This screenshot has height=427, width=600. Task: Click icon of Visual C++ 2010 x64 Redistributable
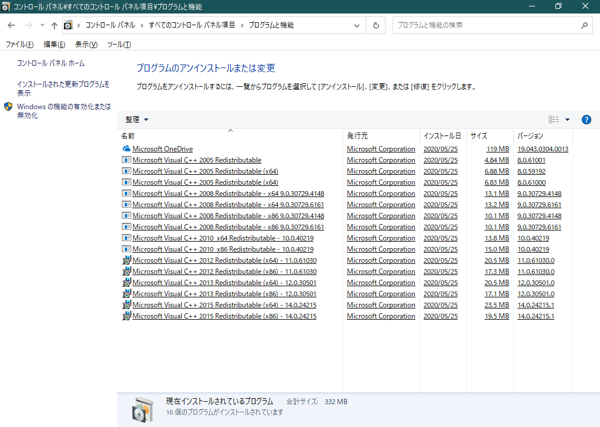click(127, 238)
